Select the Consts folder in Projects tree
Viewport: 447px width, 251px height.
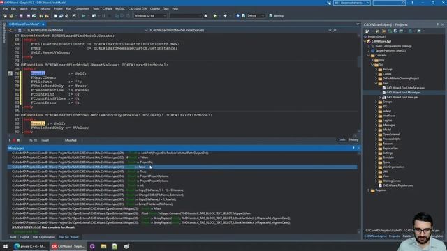[387, 74]
